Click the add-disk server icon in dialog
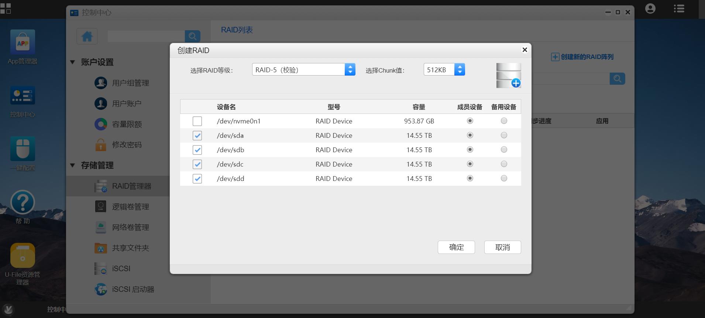 [x=509, y=75]
